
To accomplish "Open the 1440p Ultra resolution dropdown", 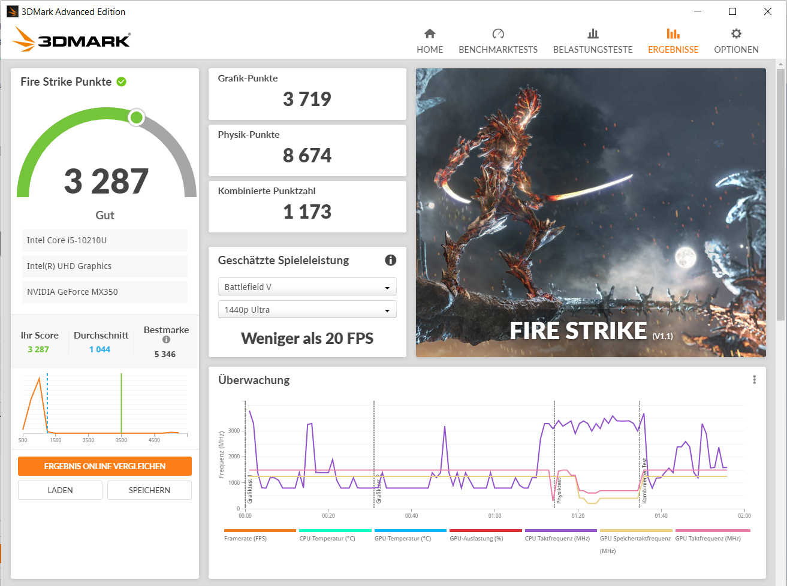I will [307, 310].
